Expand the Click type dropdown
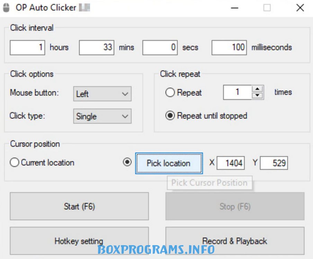This screenshot has width=313, height=259. [102, 117]
